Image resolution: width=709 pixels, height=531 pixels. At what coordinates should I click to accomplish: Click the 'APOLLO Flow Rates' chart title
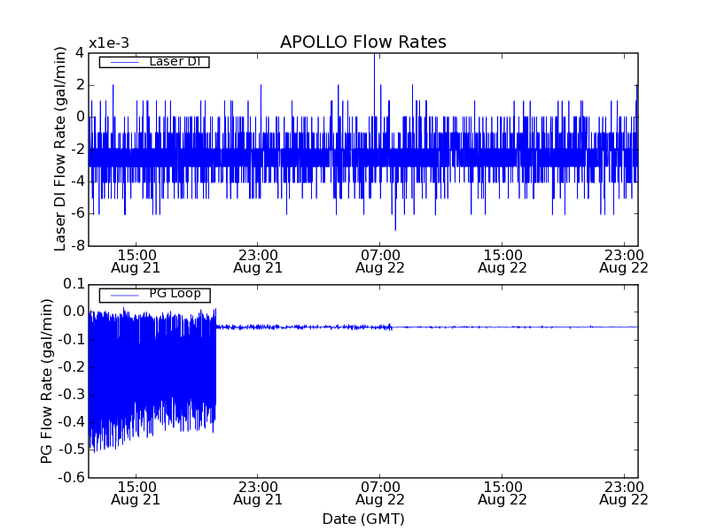363,42
